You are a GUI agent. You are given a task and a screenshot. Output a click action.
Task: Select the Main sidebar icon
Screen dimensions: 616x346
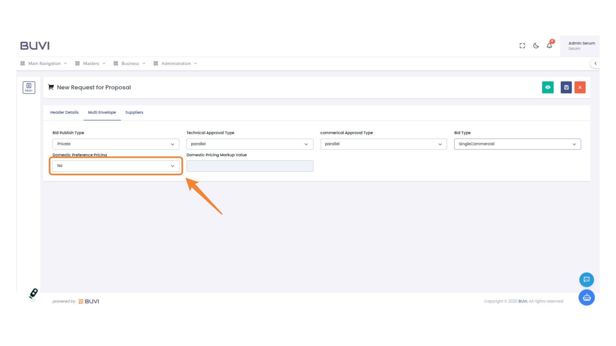(29, 87)
